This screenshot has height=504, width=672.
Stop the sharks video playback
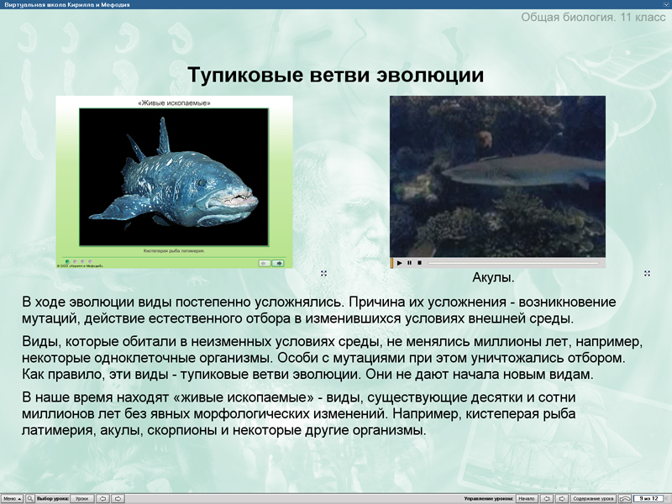(419, 261)
